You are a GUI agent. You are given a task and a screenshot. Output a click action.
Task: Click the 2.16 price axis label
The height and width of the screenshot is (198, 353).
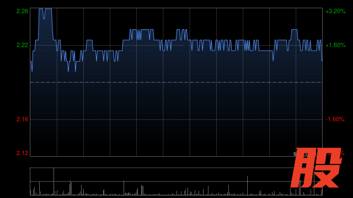[x=22, y=119]
